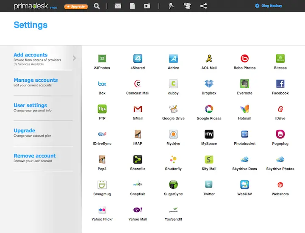Choose the cubby service icon
Image resolution: width=305 pixels, height=233 pixels.
point(173,83)
